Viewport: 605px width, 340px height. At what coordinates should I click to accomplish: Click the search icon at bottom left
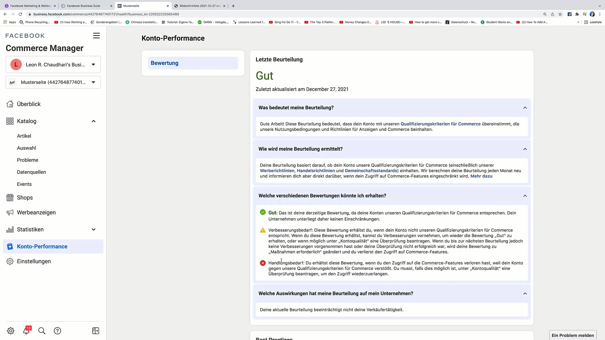[x=42, y=331]
